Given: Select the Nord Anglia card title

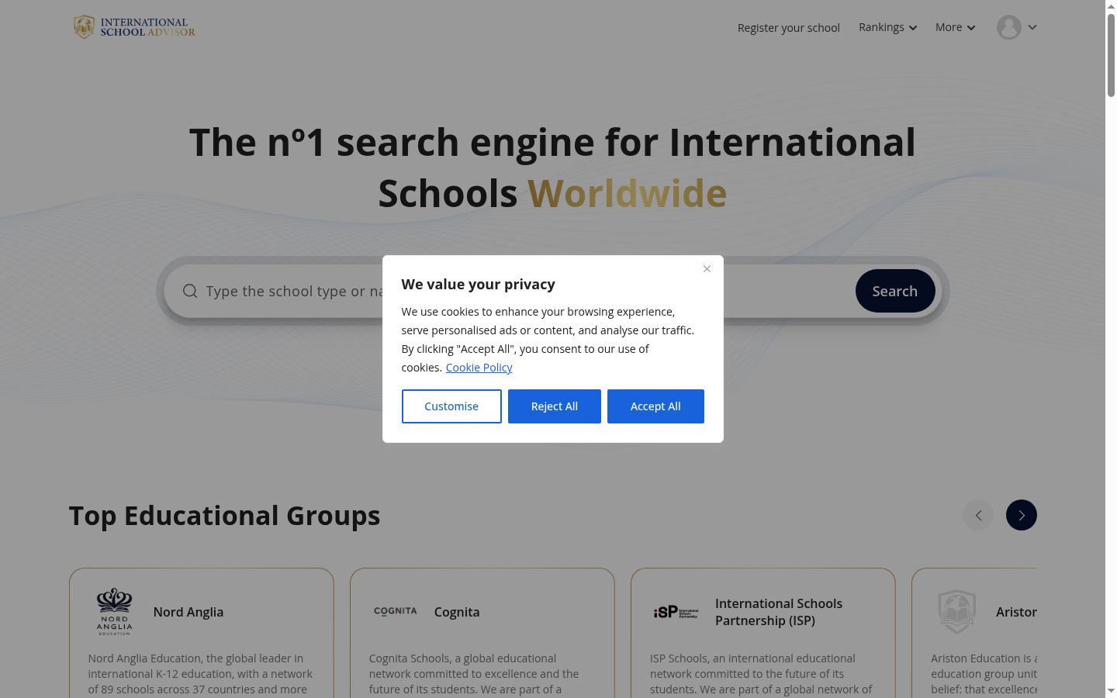Looking at the screenshot, I should pos(188,612).
